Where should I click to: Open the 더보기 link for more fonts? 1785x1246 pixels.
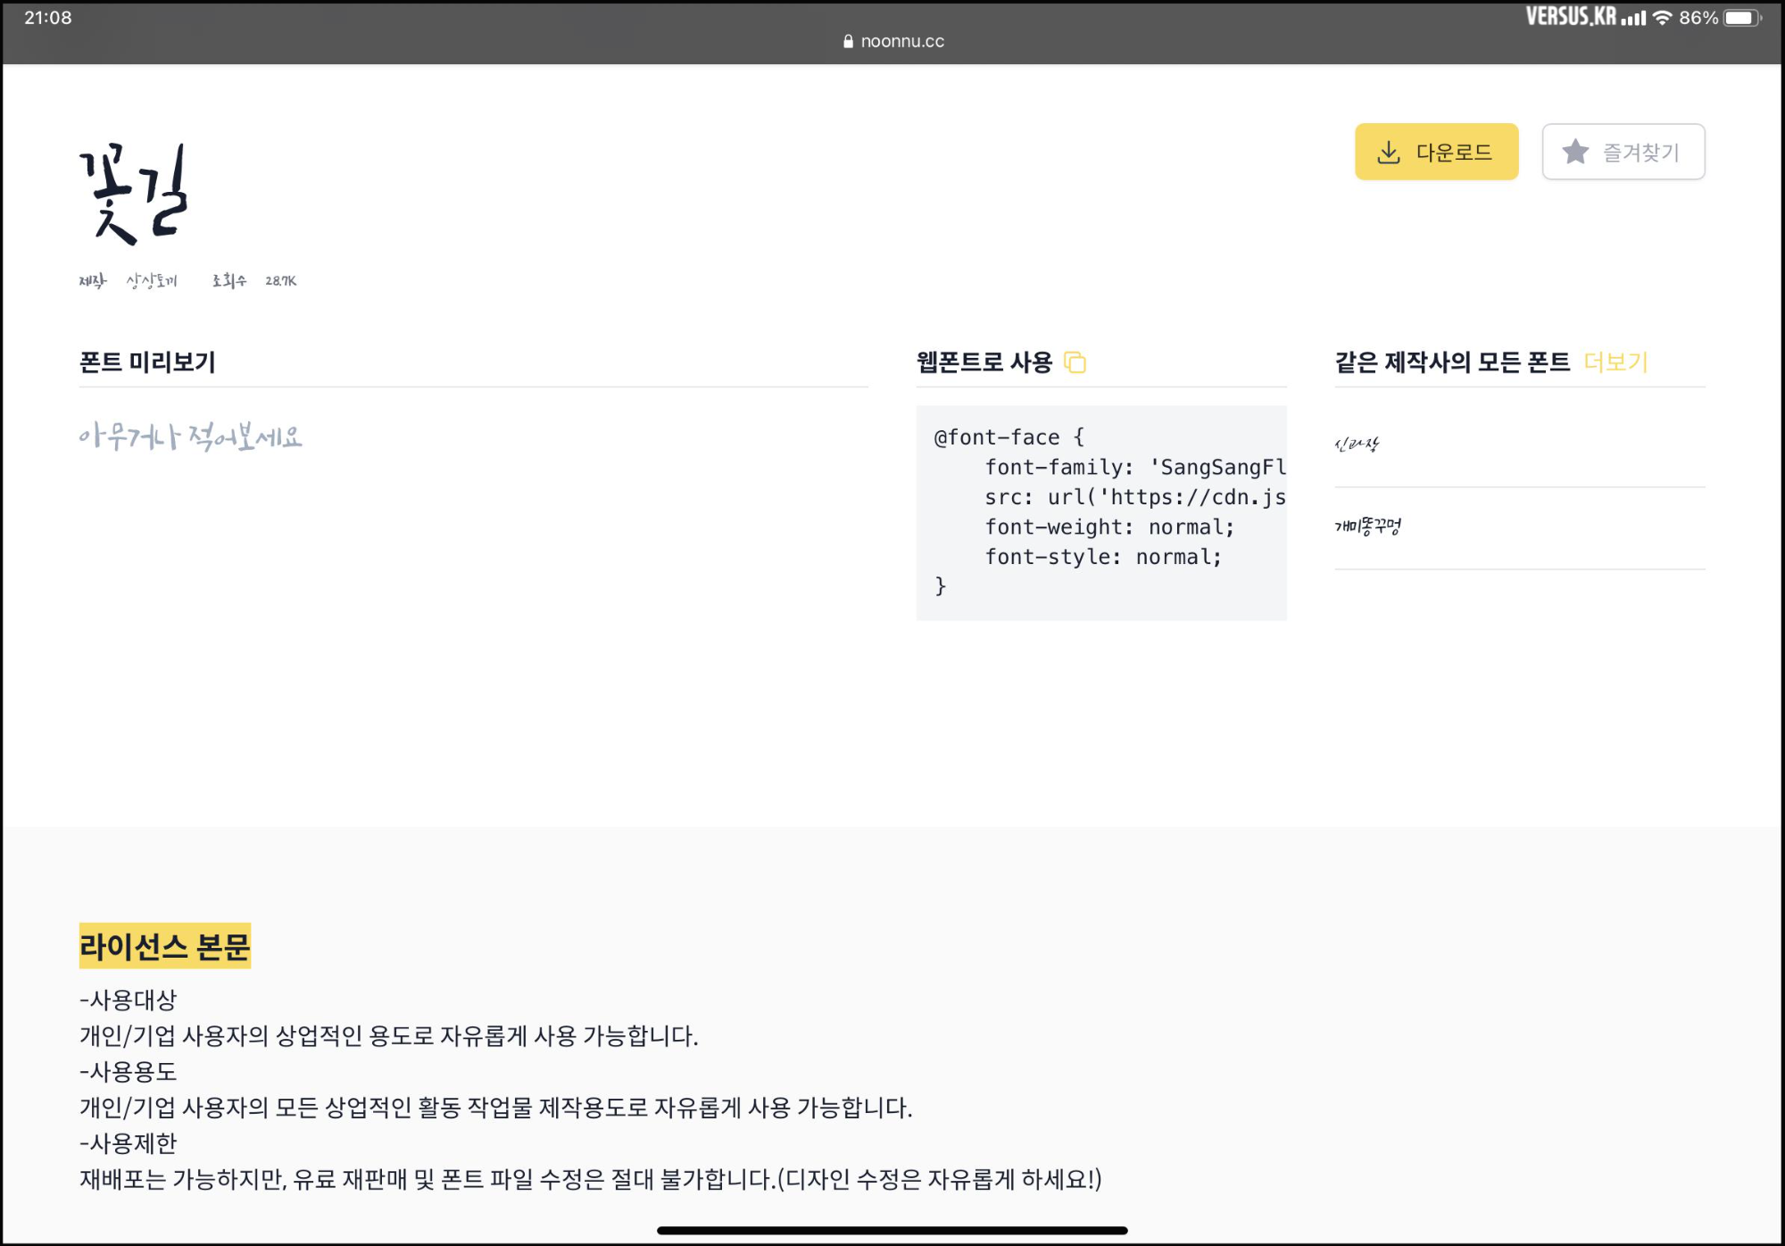tap(1615, 361)
